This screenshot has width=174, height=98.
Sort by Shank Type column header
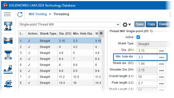coord(48,33)
